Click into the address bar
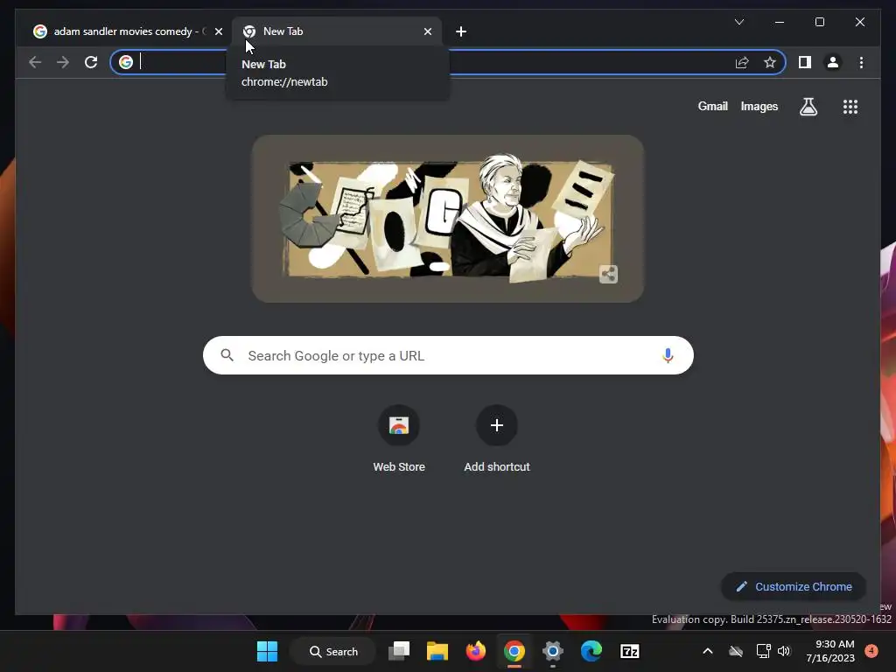This screenshot has width=896, height=672. [x=447, y=62]
